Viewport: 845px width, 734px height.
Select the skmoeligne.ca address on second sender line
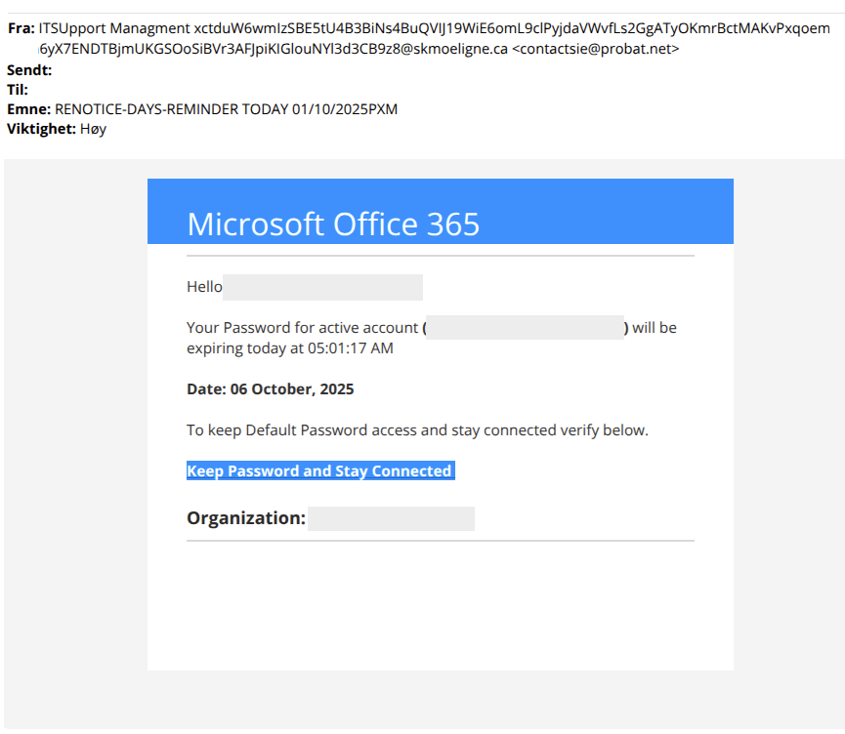point(274,49)
